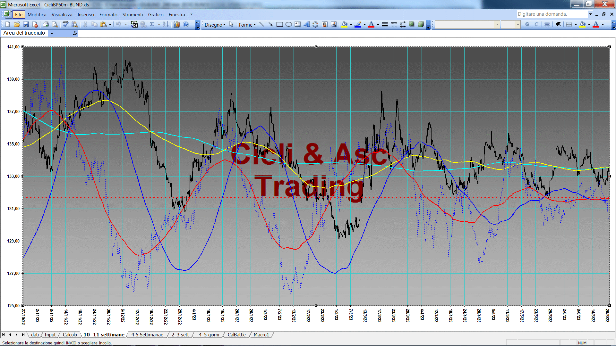This screenshot has width=616, height=346.
Task: Open Print Preview icon
Action: tap(55, 24)
